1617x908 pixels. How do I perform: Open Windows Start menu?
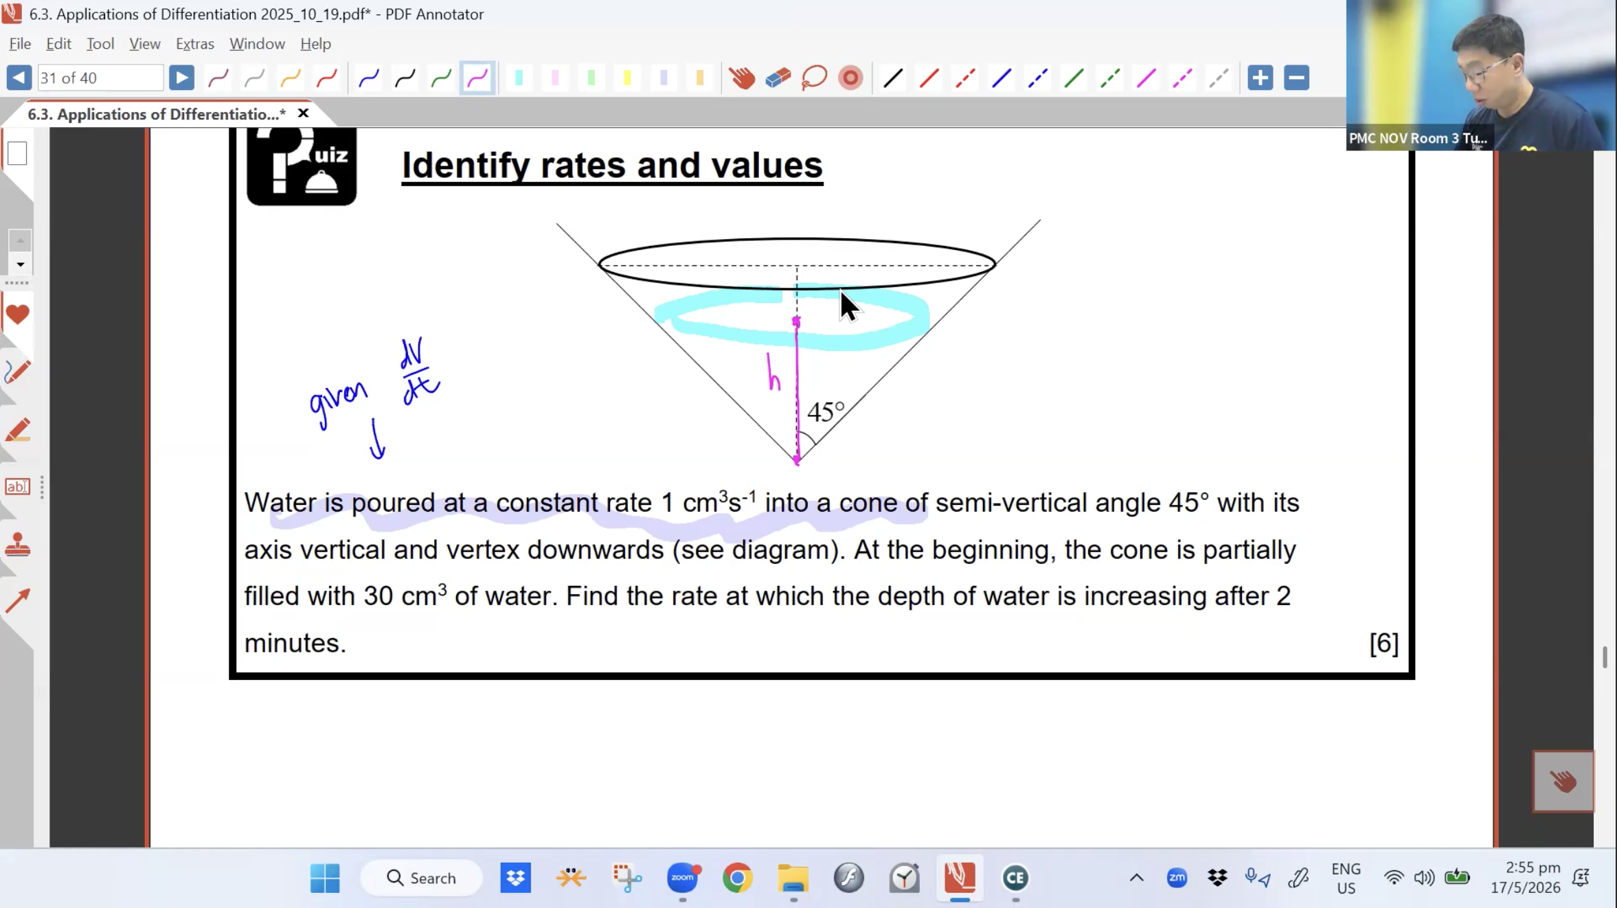click(x=325, y=878)
